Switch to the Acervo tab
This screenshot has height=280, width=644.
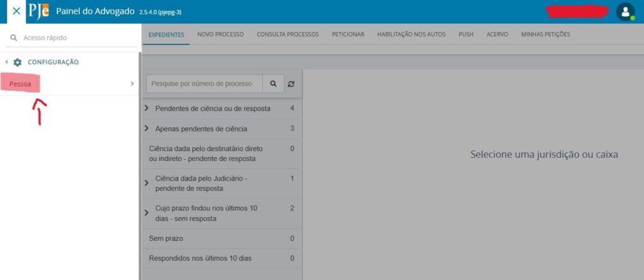pyautogui.click(x=497, y=35)
